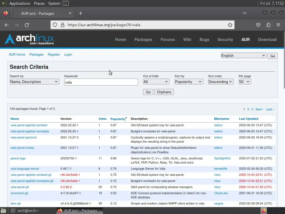Expand the Search by dropdown

(x=34, y=82)
